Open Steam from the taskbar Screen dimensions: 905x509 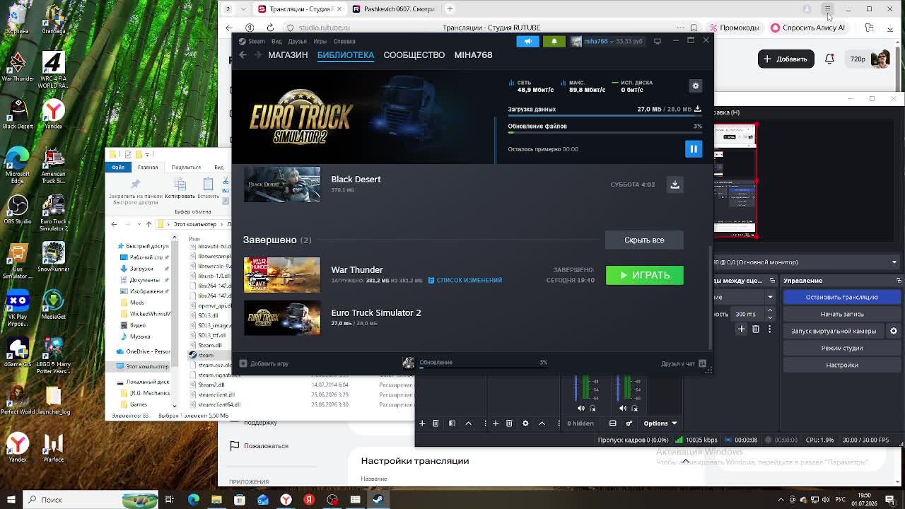click(x=378, y=500)
